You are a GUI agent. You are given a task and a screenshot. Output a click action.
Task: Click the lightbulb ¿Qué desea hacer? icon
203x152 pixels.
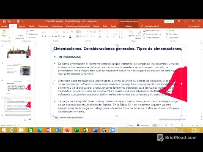(142, 26)
